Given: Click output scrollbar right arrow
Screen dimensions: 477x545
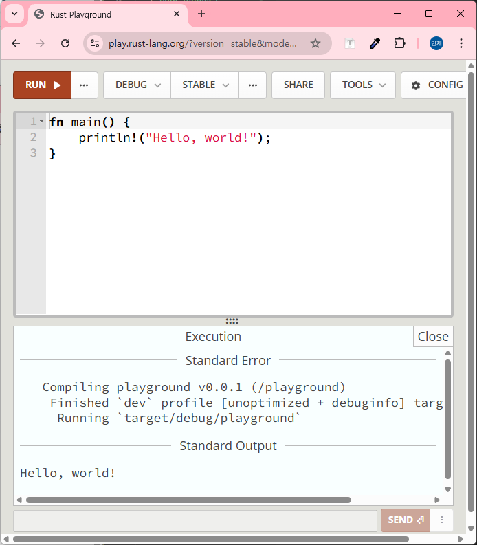Looking at the screenshot, I should pyautogui.click(x=437, y=500).
